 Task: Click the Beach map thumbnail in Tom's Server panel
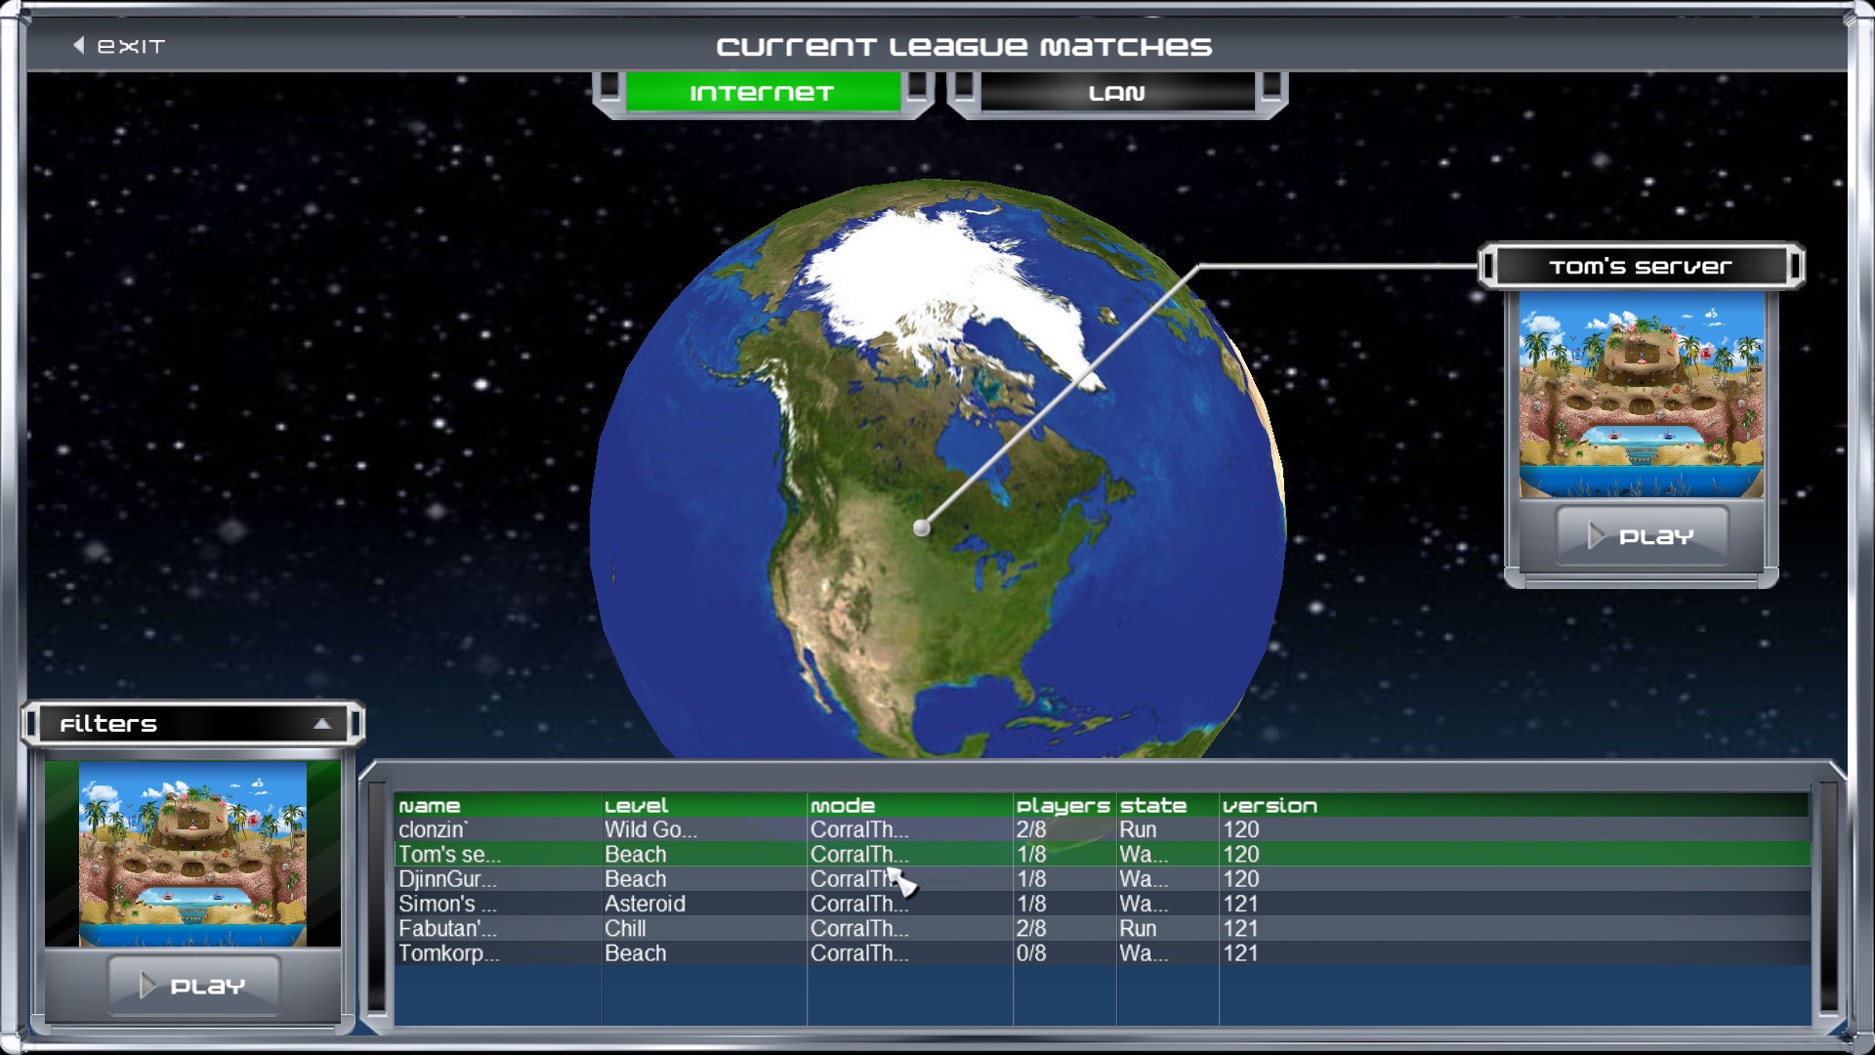(1641, 396)
